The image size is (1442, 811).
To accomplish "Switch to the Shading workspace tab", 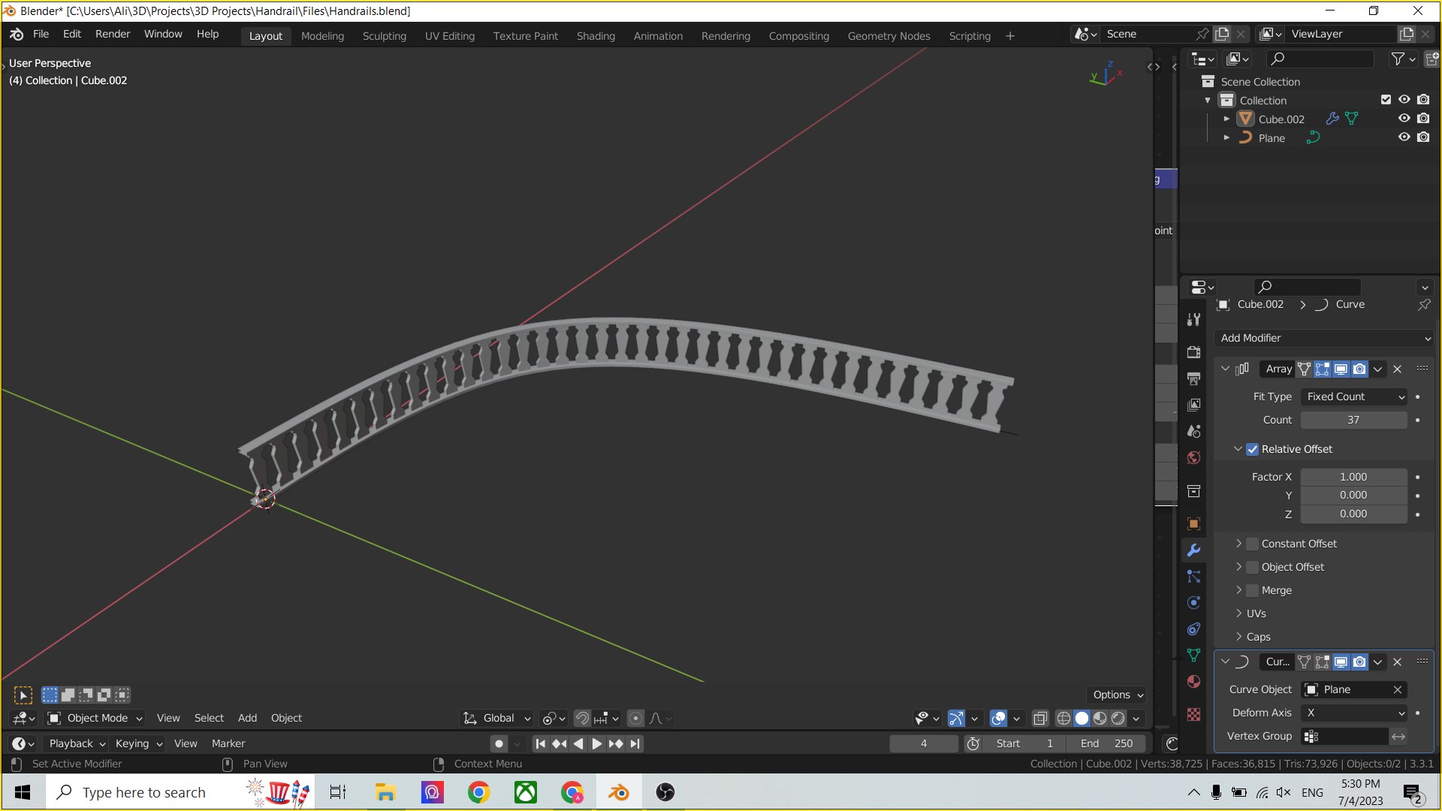I will coord(596,35).
